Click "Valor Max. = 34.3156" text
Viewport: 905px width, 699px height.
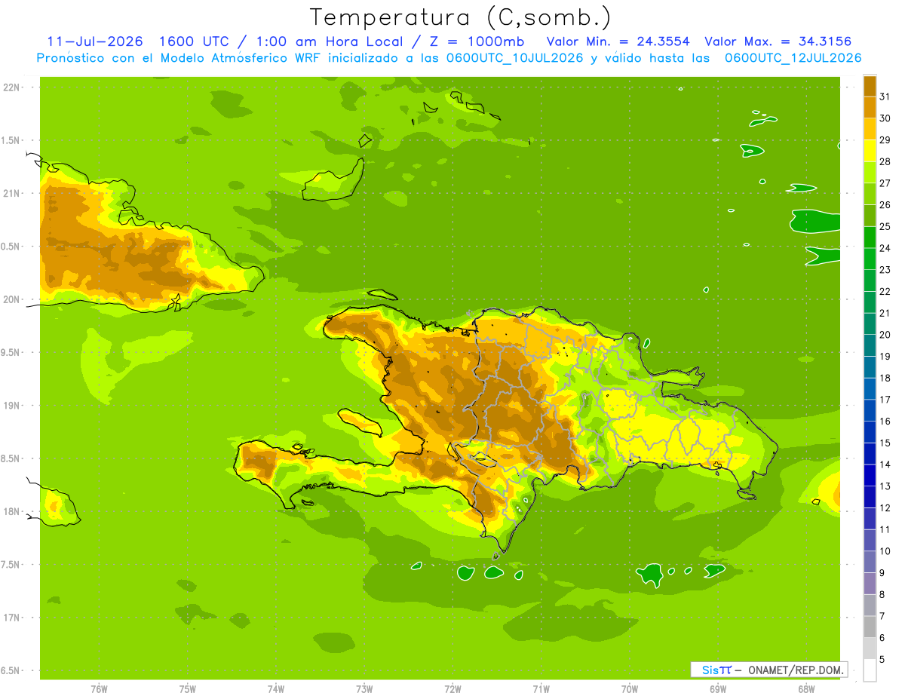click(778, 41)
